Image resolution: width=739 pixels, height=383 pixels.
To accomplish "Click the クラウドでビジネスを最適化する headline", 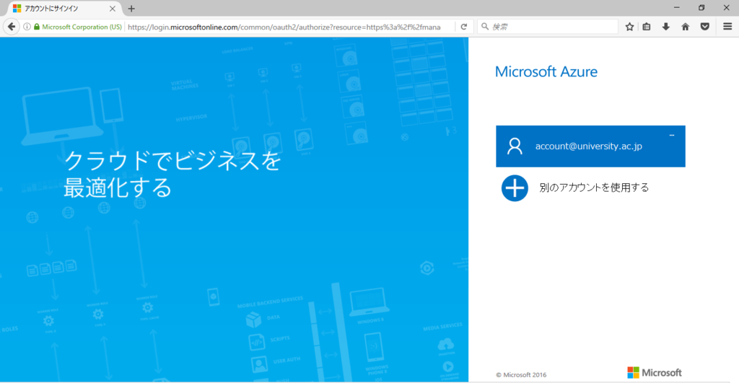I will click(172, 175).
